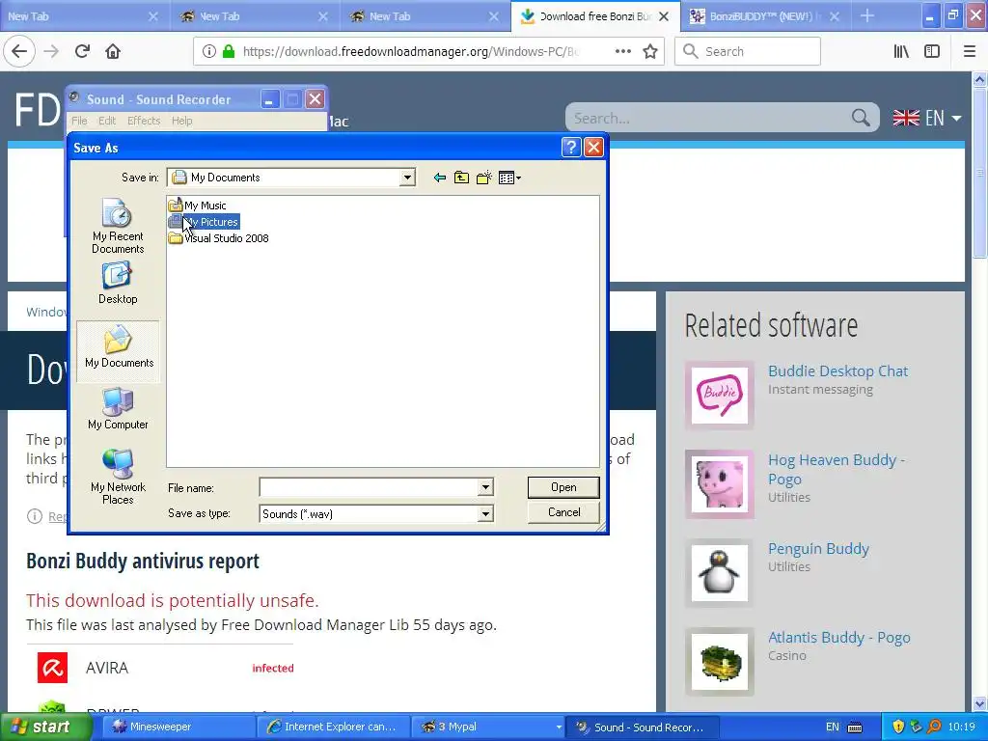This screenshot has width=988, height=741.
Task: Click the Open button in Save As
Action: coord(563,487)
